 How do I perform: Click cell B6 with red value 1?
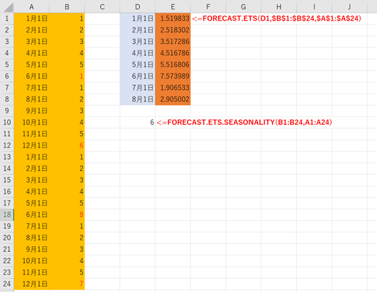point(67,76)
